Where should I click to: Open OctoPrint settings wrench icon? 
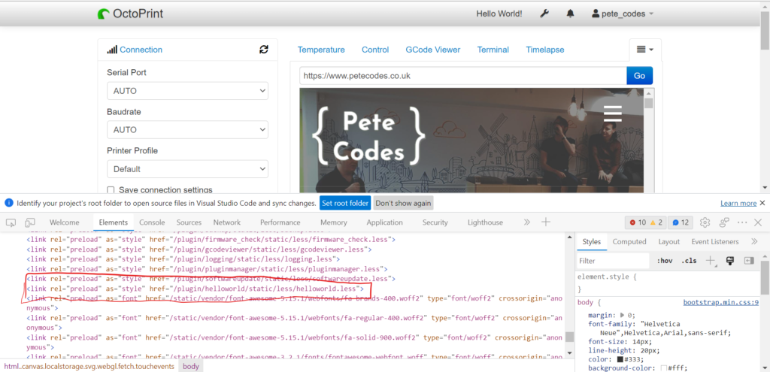click(544, 14)
